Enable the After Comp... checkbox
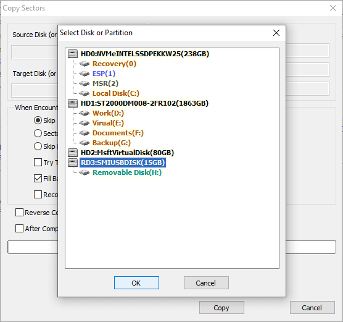 [19, 229]
